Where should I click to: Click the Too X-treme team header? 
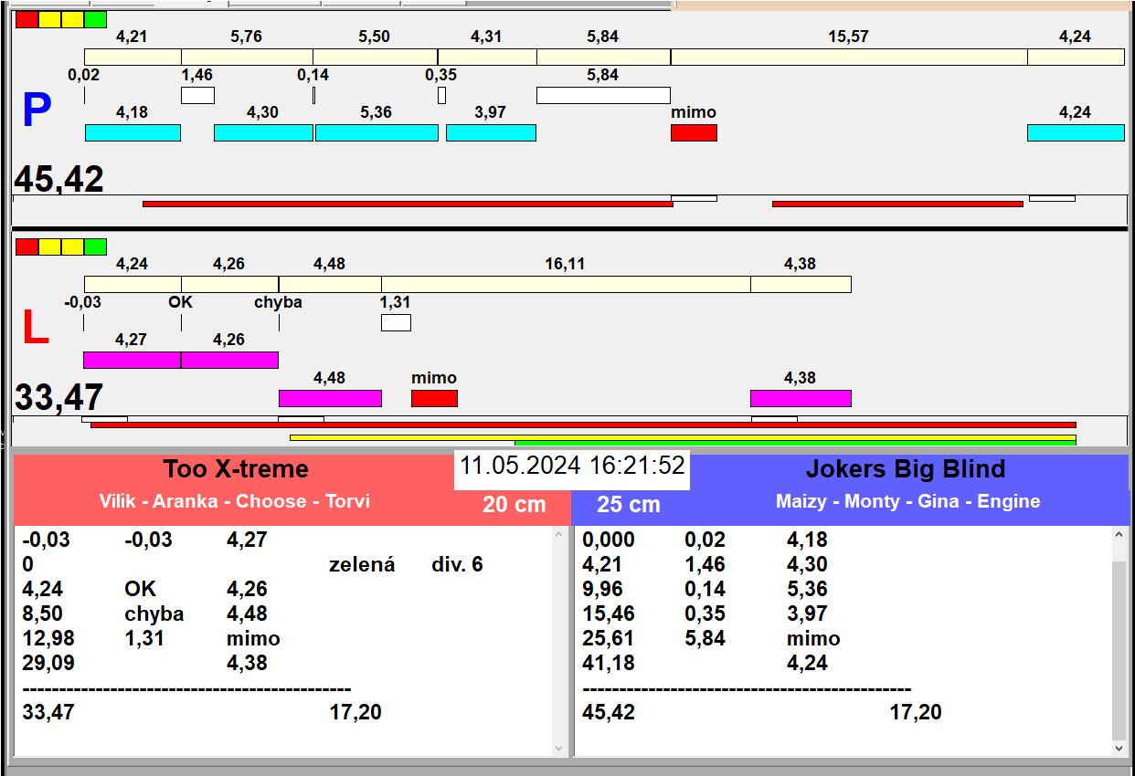pyautogui.click(x=236, y=469)
